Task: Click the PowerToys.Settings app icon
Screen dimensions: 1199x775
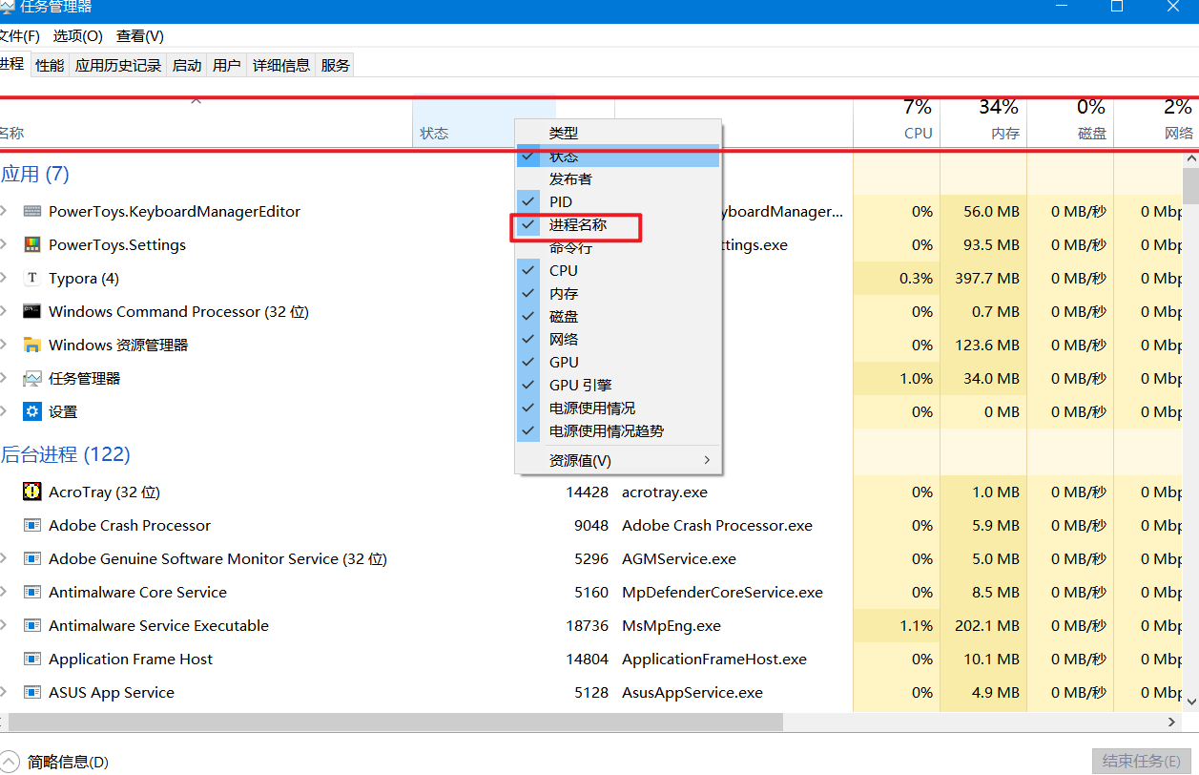Action: pos(32,245)
